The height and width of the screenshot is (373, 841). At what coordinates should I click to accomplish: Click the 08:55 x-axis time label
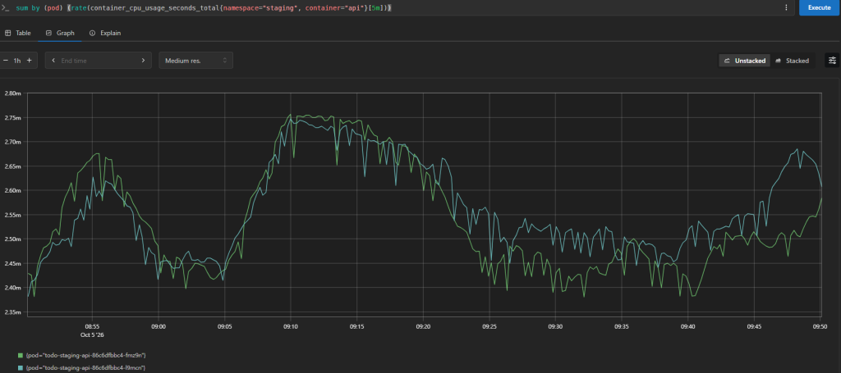tap(92, 325)
